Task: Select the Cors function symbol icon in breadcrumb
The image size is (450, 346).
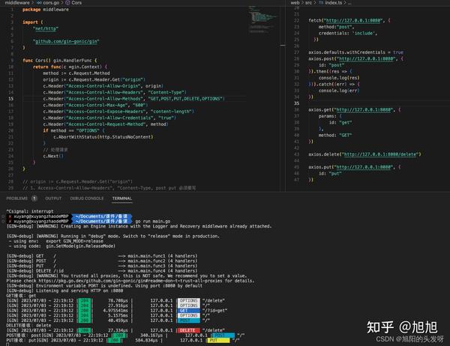Action: (67, 2)
